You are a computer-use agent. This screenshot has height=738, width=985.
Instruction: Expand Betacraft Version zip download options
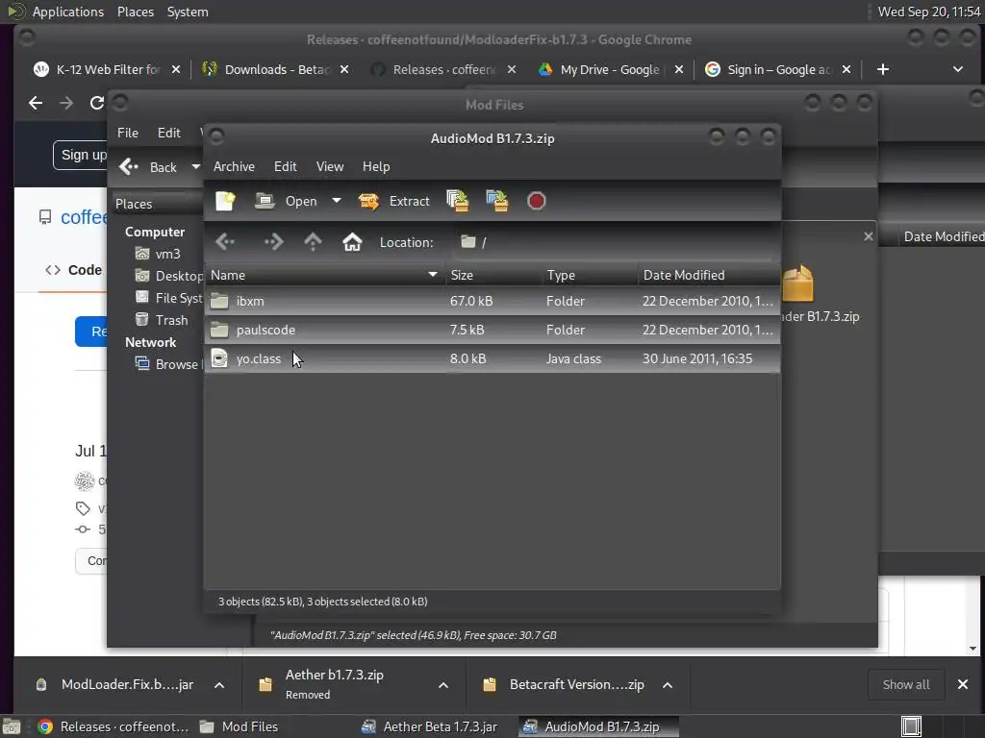[x=668, y=685]
